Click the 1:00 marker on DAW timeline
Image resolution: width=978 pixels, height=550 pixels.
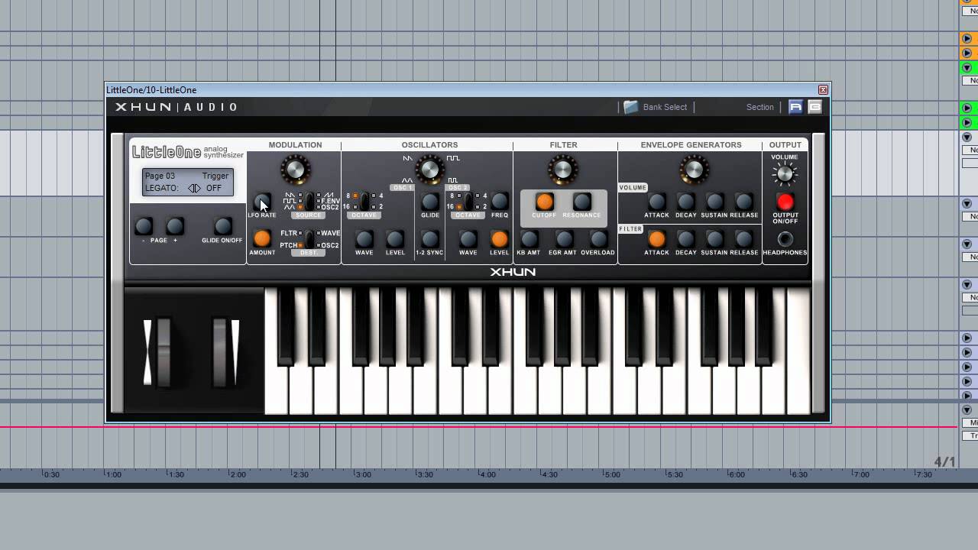point(114,474)
